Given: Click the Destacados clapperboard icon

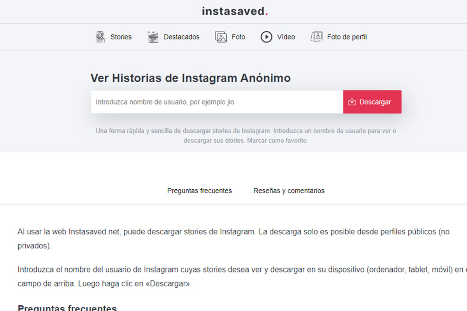Looking at the screenshot, I should click(153, 37).
